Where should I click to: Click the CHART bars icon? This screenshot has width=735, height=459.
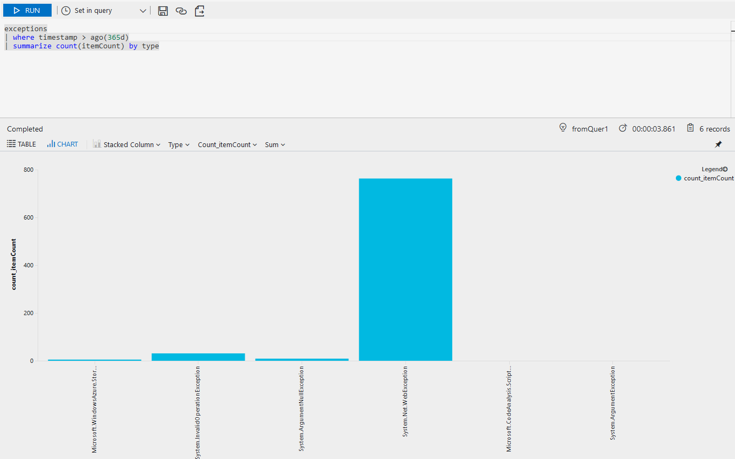[51, 144]
